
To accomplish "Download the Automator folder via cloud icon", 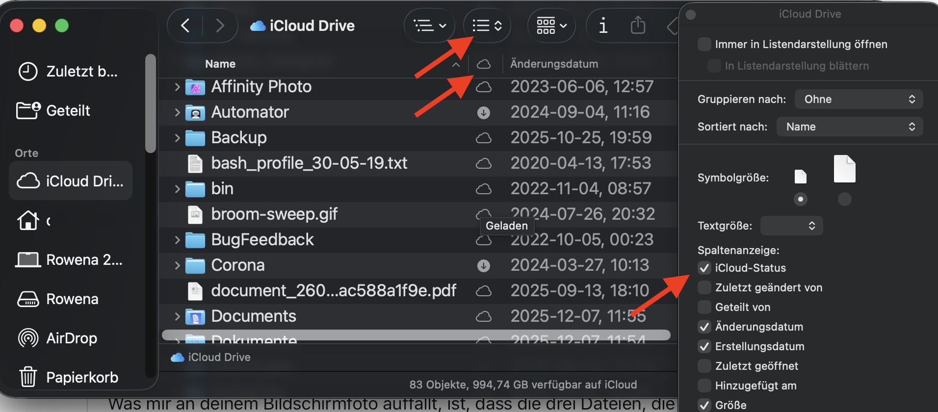I will [484, 113].
